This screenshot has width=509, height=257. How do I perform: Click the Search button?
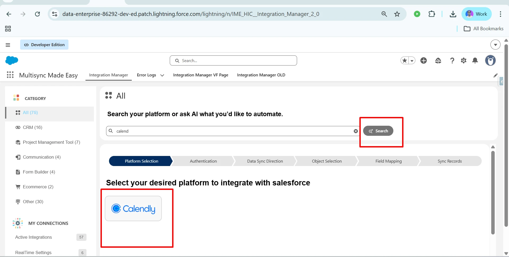click(x=378, y=131)
